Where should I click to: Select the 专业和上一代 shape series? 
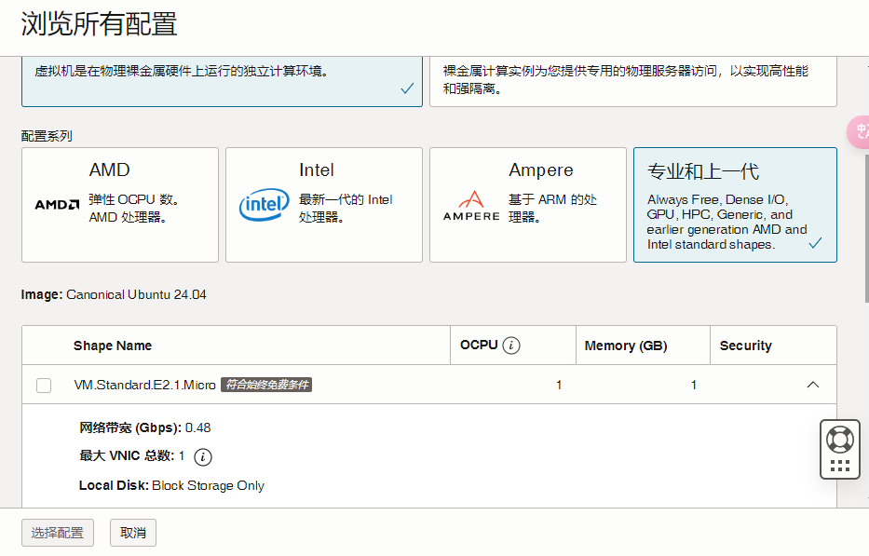735,205
